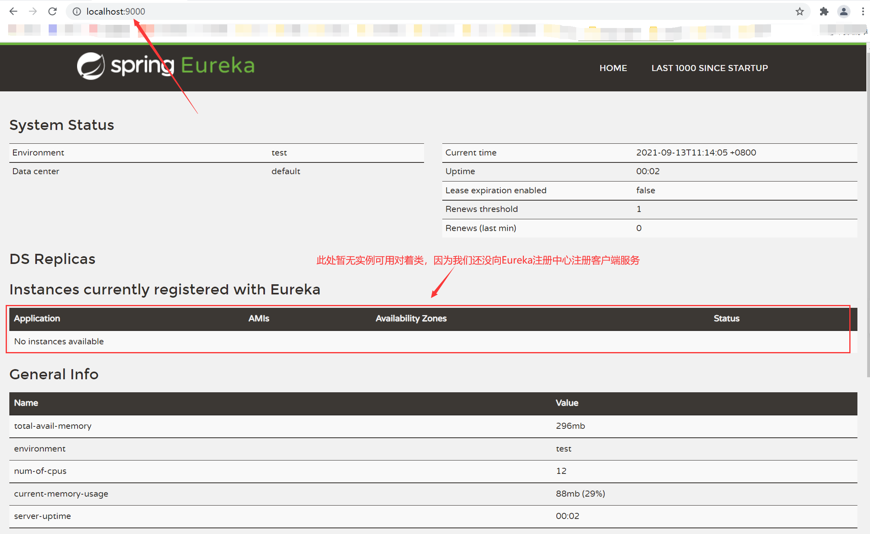Click the No instances available row
The width and height of the screenshot is (870, 534).
pyautogui.click(x=59, y=342)
